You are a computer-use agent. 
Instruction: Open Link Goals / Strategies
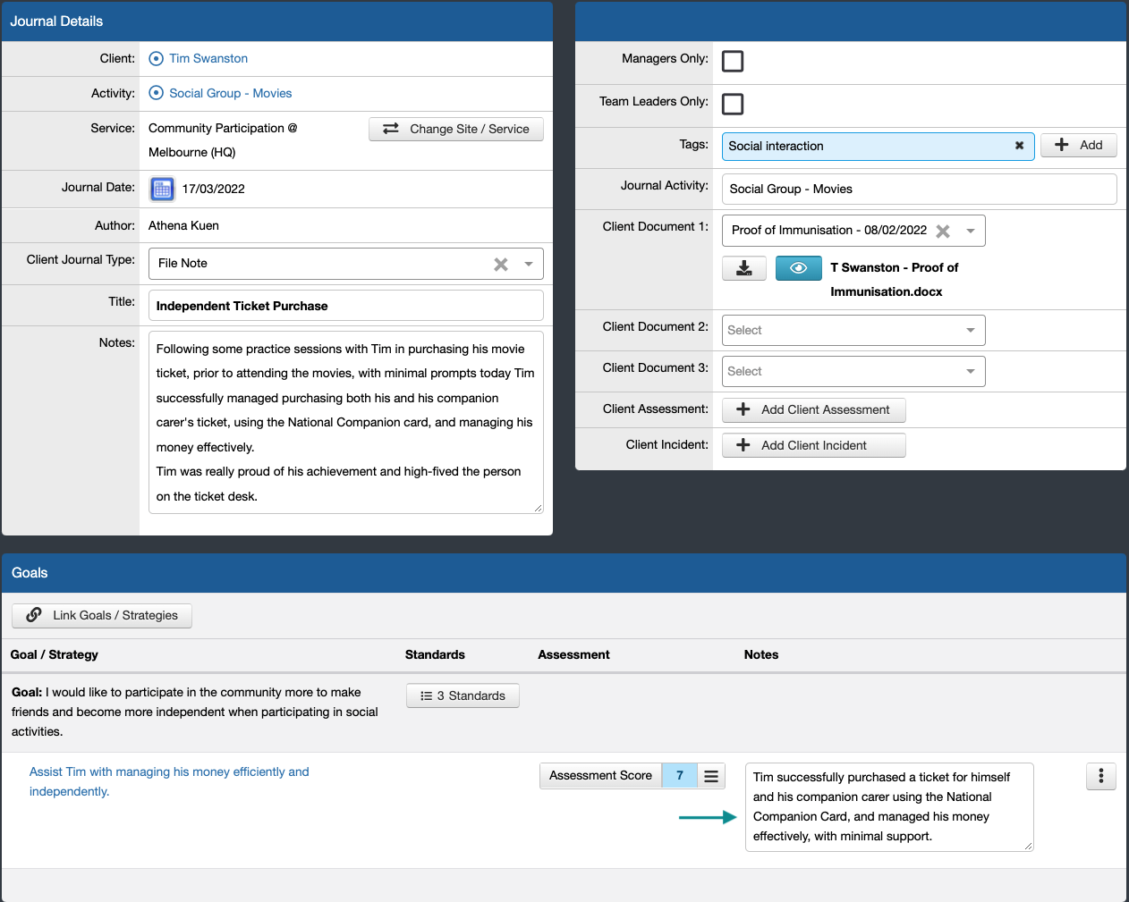102,615
